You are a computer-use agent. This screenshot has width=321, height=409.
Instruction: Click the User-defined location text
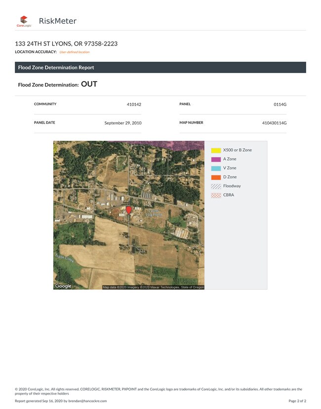(x=74, y=52)
